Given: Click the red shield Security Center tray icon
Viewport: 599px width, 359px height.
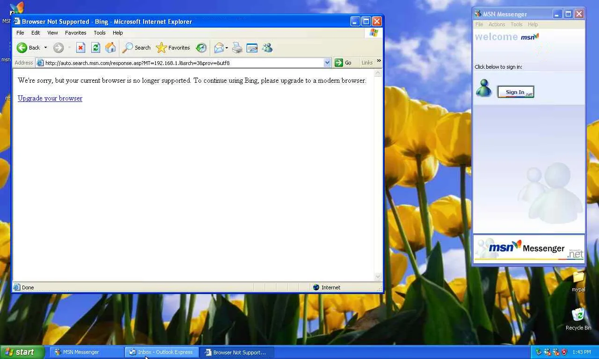Looking at the screenshot, I should click(x=564, y=352).
